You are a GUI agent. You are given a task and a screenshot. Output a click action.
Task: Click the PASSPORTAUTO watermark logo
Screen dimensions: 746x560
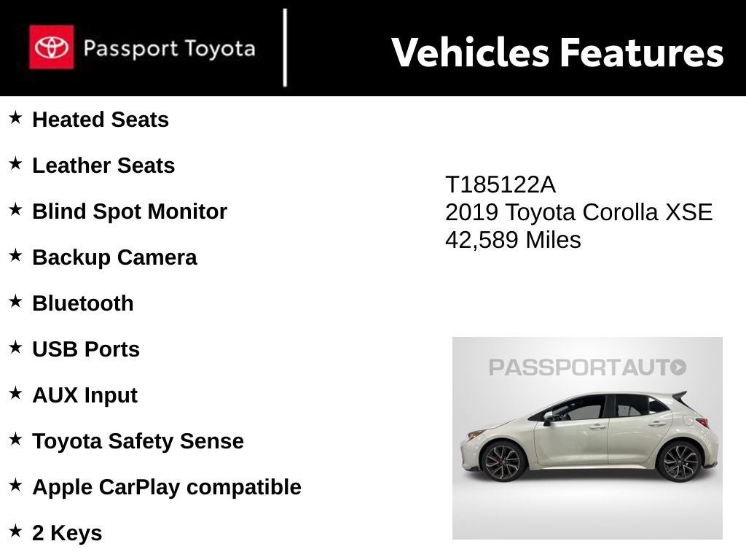click(x=587, y=367)
